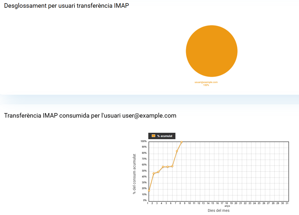Click the '% del consum acumulat' axis title
Viewport: 299px width, 215px height.
(134, 174)
